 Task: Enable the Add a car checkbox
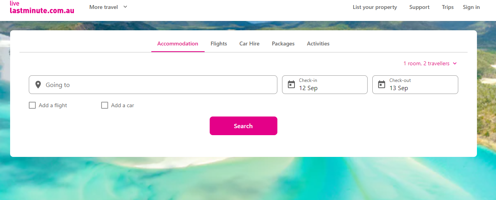(x=105, y=105)
